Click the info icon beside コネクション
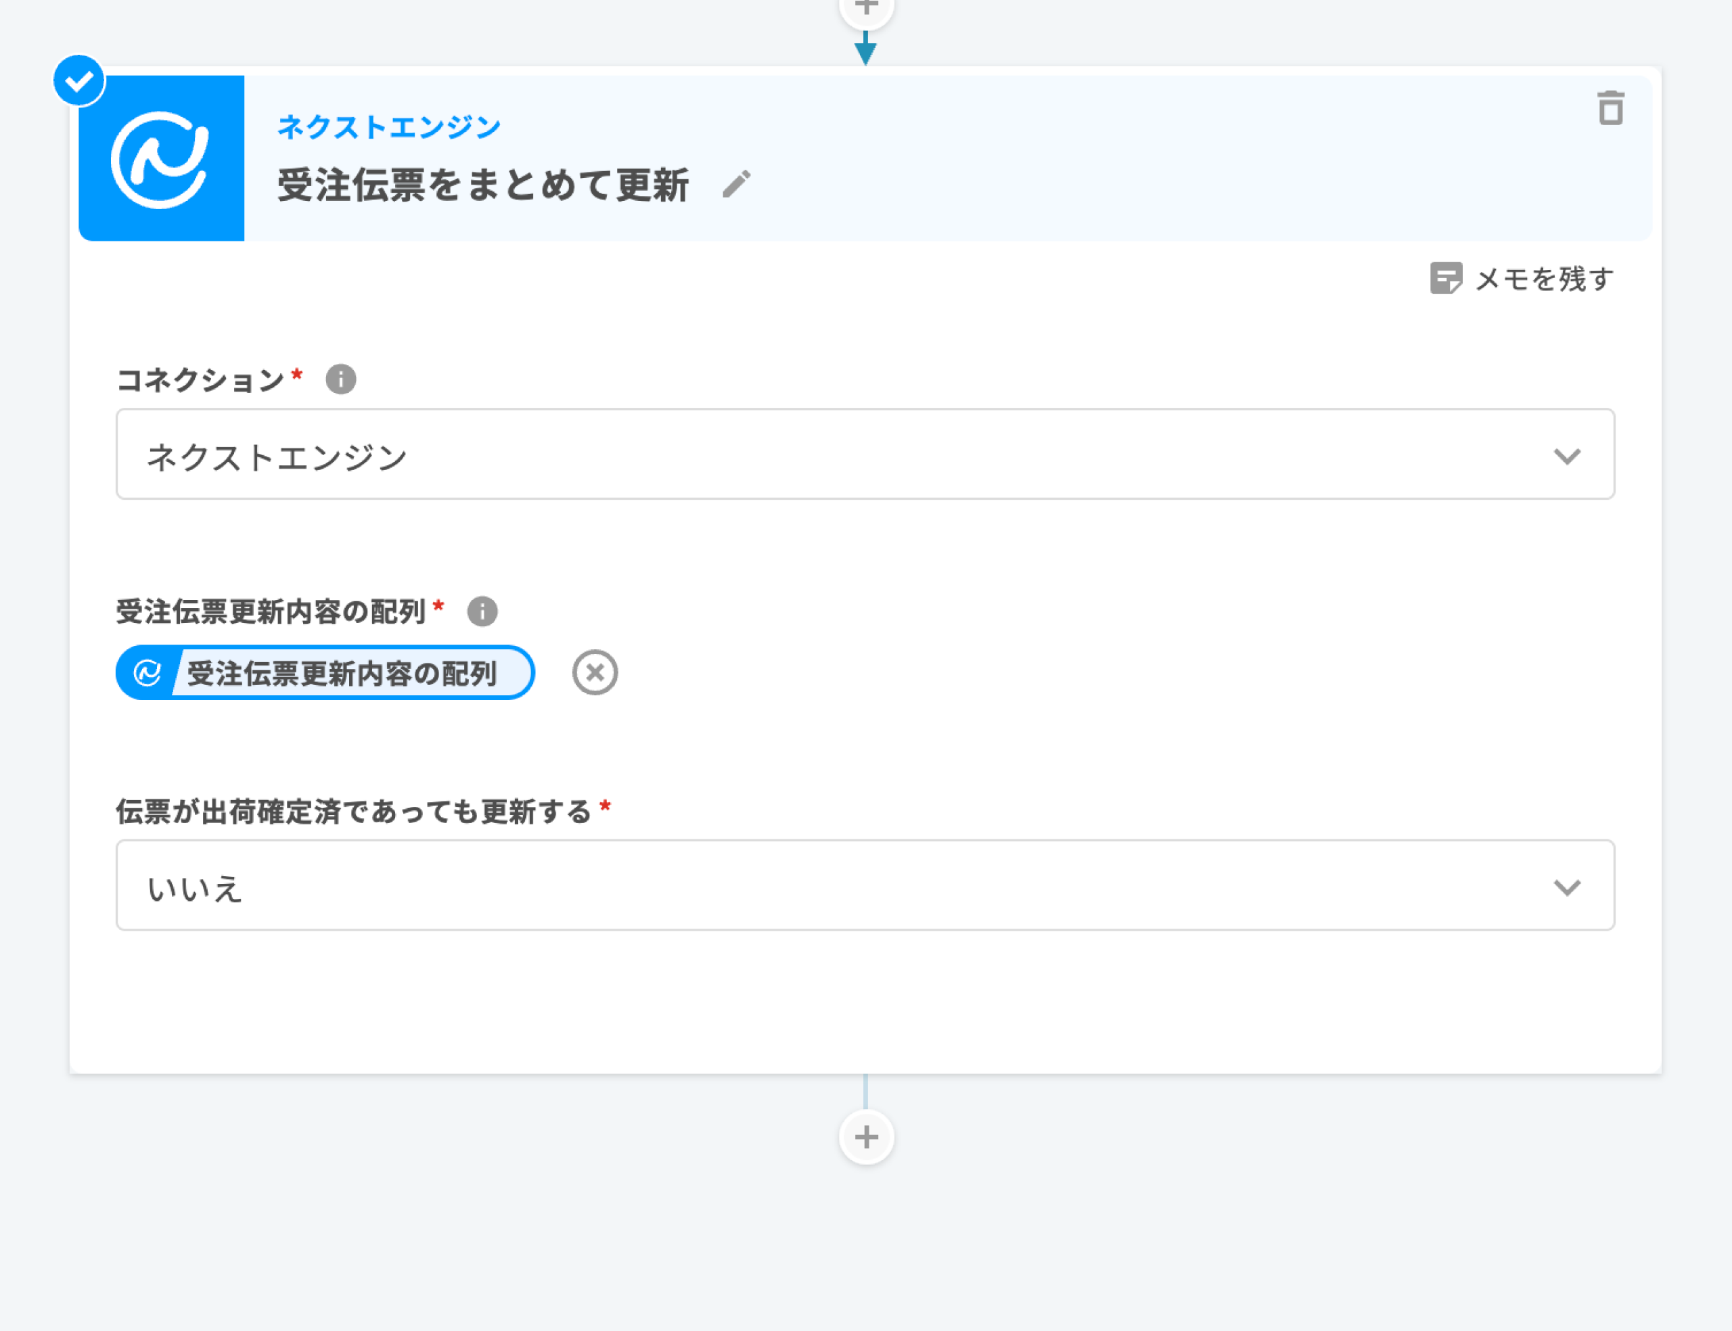The height and width of the screenshot is (1331, 1732). click(x=341, y=379)
